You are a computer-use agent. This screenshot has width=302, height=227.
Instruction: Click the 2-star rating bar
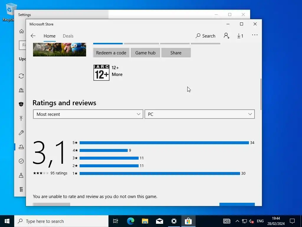click(x=109, y=166)
